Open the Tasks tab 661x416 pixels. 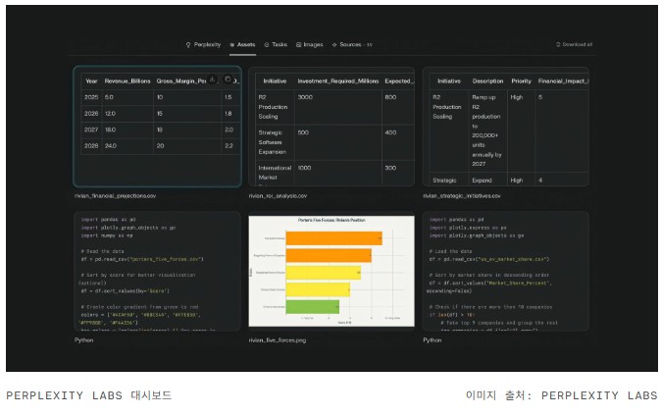coord(276,45)
